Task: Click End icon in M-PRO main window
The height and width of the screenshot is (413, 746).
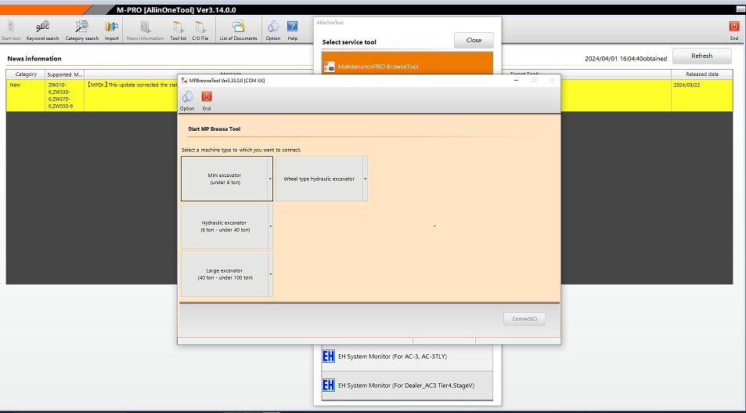Action: 734,31
